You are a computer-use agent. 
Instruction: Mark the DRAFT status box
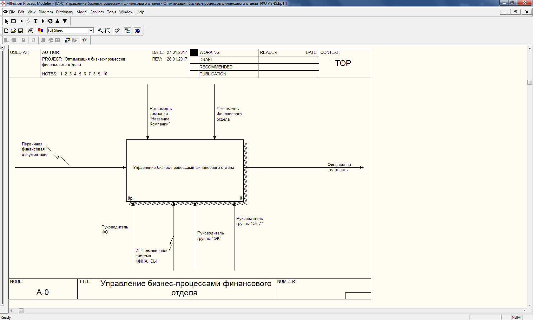194,60
